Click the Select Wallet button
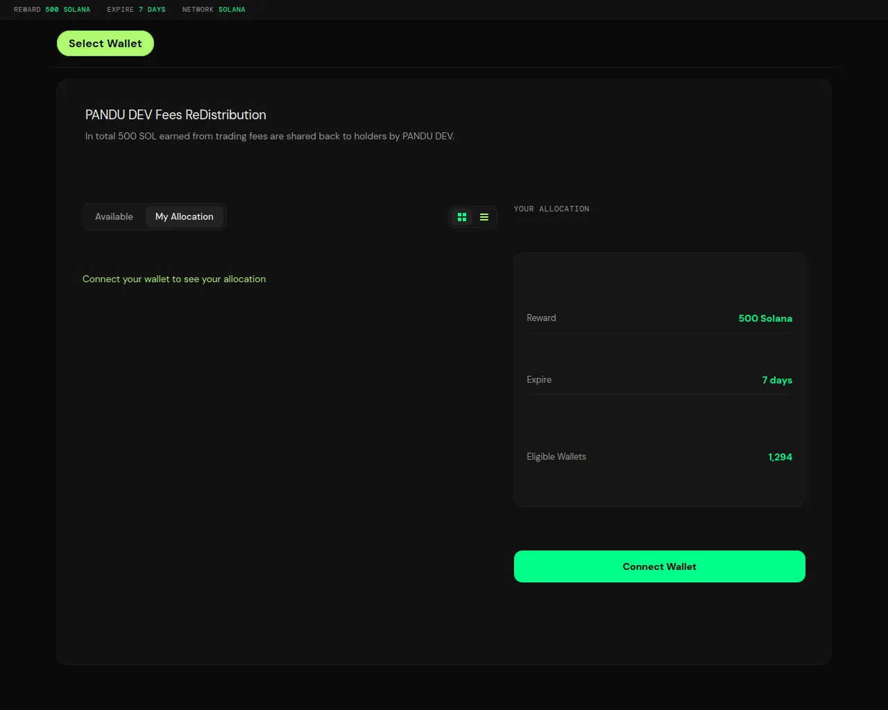 [105, 44]
